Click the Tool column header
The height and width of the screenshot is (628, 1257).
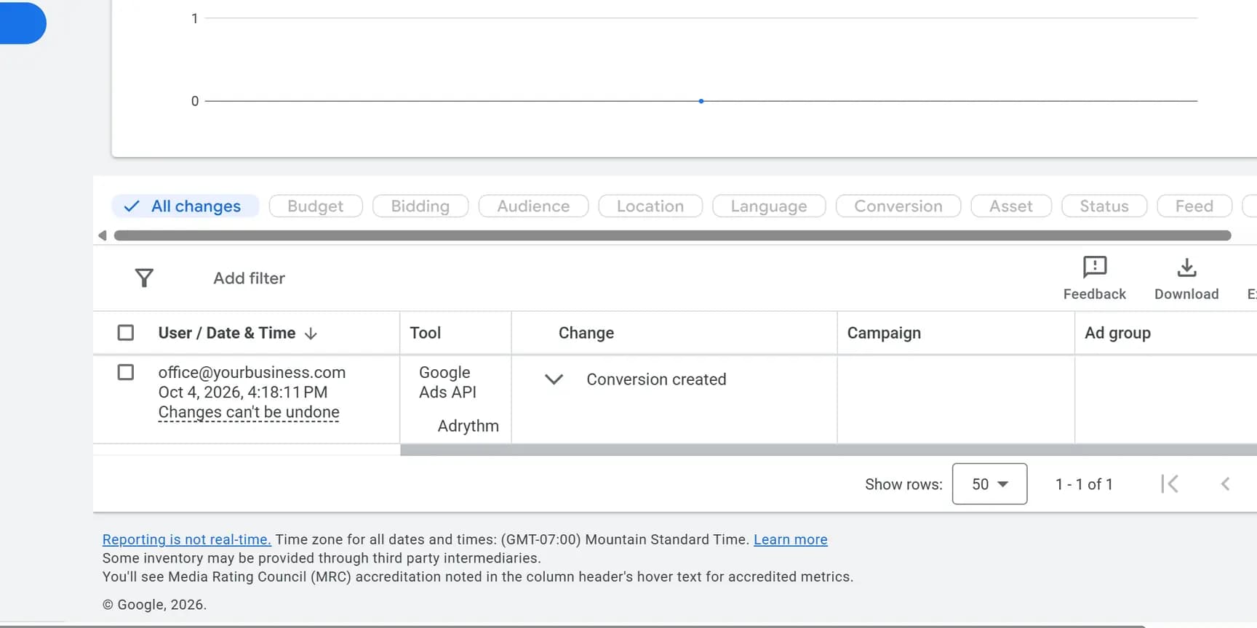point(426,333)
